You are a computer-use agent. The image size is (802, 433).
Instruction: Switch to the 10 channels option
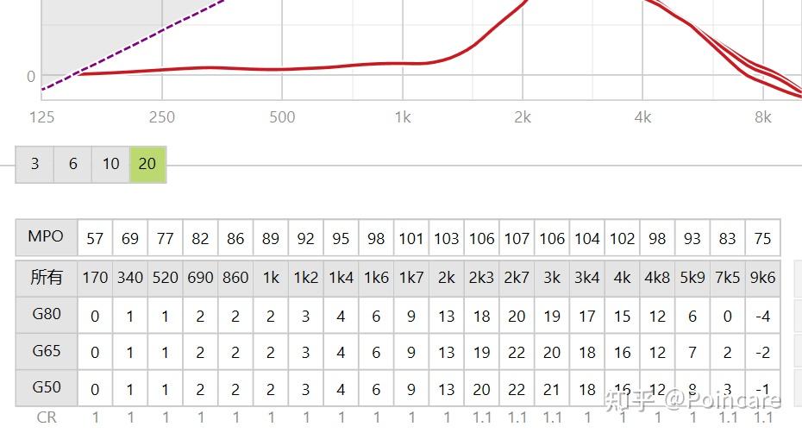tap(110, 164)
